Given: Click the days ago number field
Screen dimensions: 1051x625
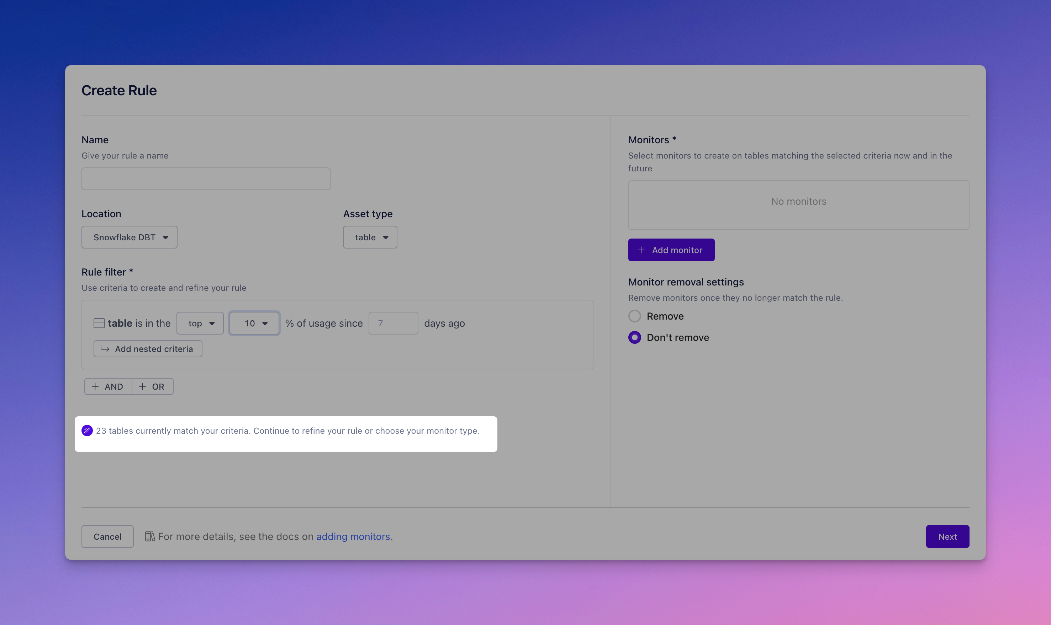Looking at the screenshot, I should pyautogui.click(x=393, y=323).
